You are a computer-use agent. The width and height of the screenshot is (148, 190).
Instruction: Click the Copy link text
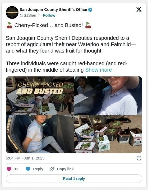pyautogui.click(x=65, y=169)
